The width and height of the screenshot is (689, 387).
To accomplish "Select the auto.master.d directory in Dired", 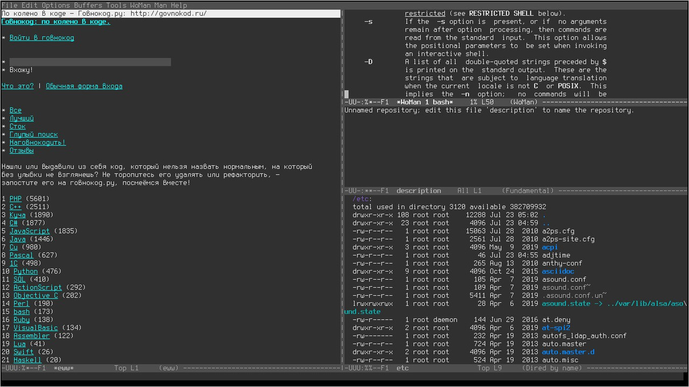I will point(568,352).
